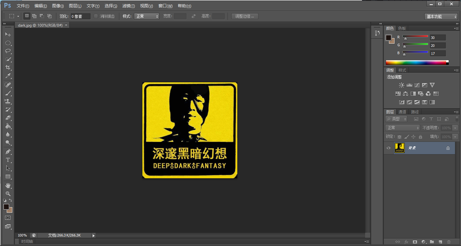Click the 调整边缘 button
The width and height of the screenshot is (461, 246).
tap(245, 16)
